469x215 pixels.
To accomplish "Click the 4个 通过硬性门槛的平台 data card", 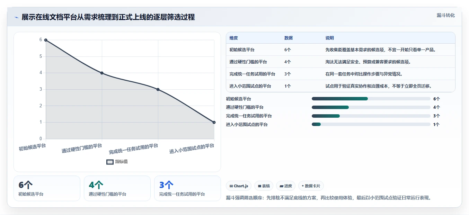I will 117,188.
